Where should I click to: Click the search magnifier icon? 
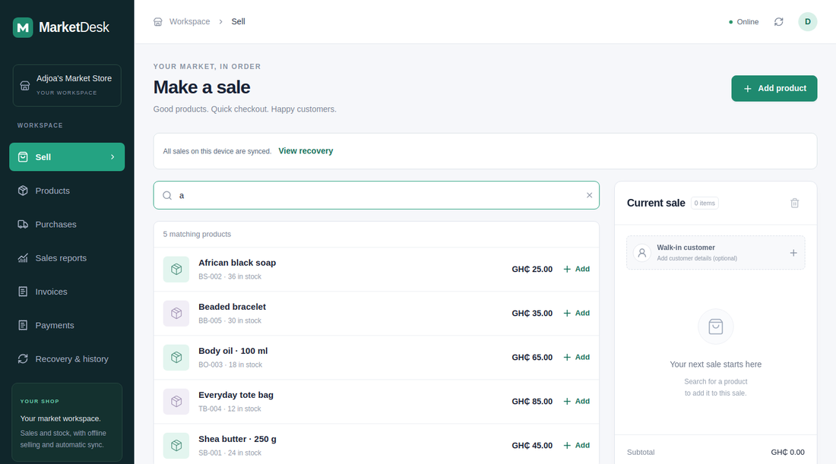167,195
